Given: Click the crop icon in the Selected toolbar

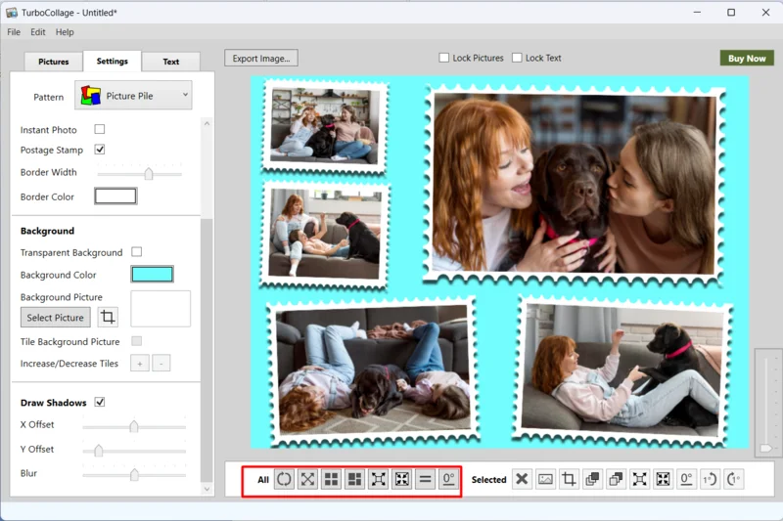Looking at the screenshot, I should (x=569, y=479).
